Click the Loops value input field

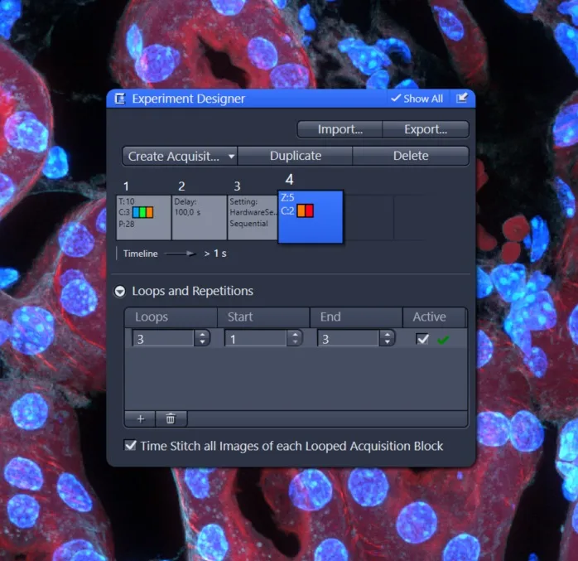click(x=163, y=339)
